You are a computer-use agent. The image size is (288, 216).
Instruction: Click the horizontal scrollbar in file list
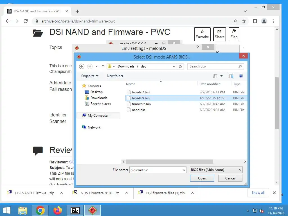tap(169, 161)
